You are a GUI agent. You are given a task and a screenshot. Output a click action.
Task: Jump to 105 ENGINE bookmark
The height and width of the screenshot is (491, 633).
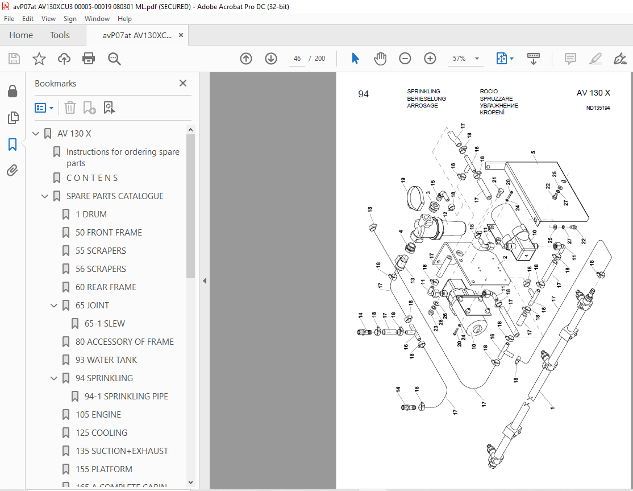tap(98, 415)
